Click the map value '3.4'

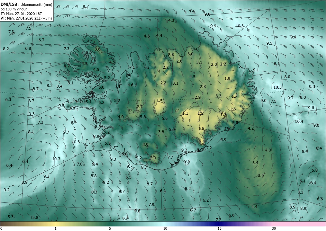point(255,163)
